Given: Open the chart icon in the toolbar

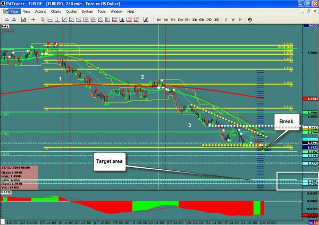Looking at the screenshot, I should pyautogui.click(x=23, y=19).
